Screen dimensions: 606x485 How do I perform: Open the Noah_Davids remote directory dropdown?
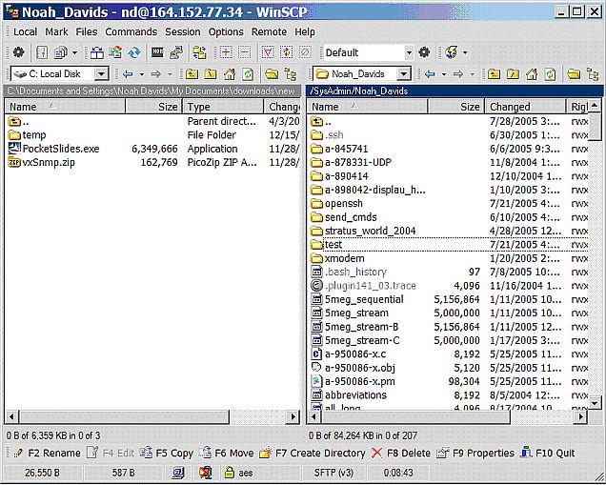[403, 73]
